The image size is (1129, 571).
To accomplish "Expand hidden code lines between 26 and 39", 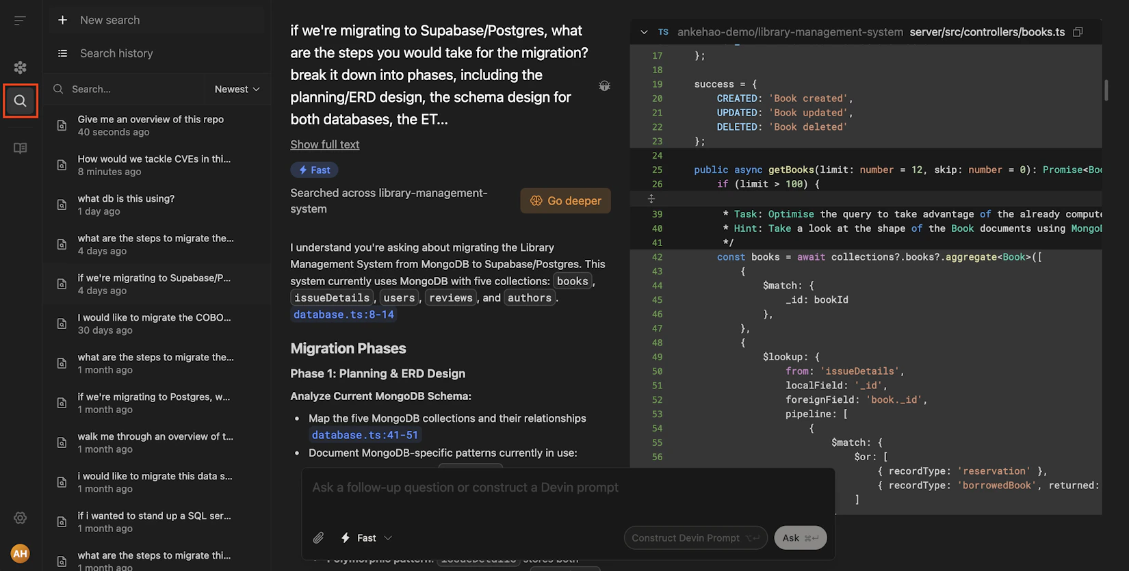I will pos(651,199).
